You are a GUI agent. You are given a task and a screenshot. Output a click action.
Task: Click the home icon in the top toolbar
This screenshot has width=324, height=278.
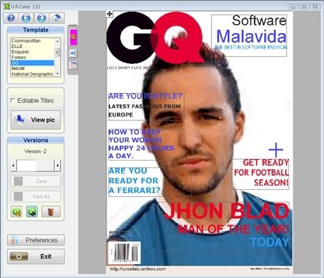point(57,18)
